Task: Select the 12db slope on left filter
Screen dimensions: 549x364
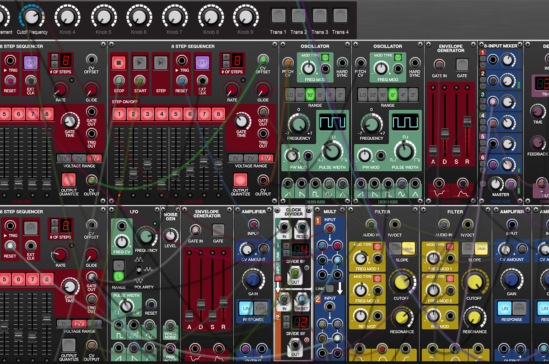Action: coord(395,248)
